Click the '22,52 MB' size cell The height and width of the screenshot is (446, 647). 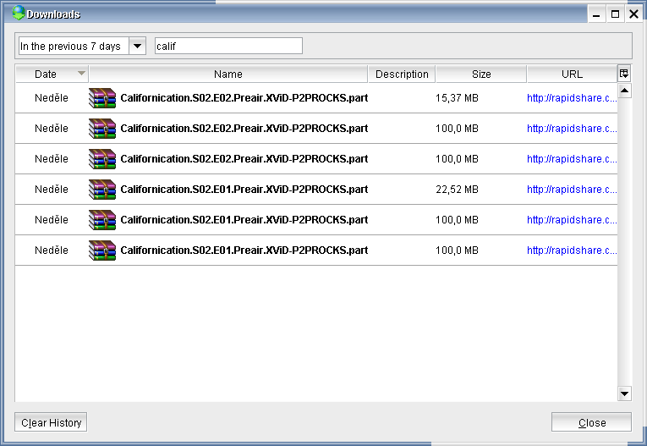pos(457,189)
